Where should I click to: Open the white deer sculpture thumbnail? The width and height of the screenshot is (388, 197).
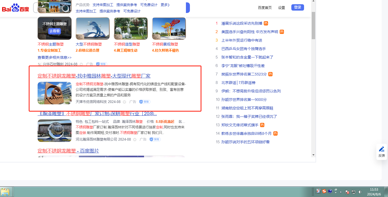131,28
